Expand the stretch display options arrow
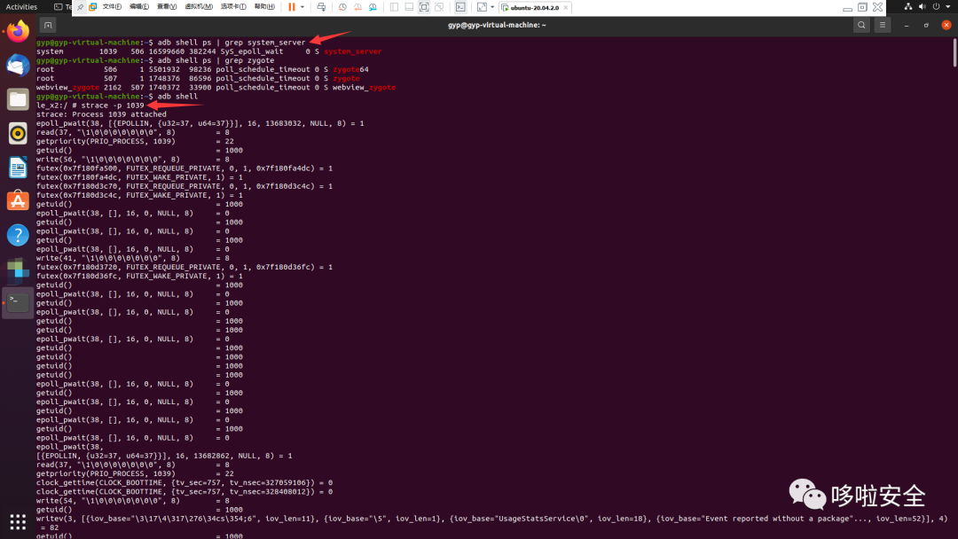The width and height of the screenshot is (958, 539). pyautogui.click(x=492, y=7)
